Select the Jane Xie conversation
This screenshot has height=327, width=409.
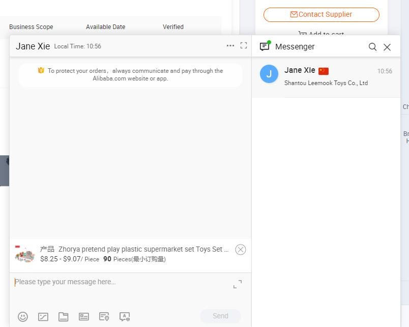[x=326, y=76]
